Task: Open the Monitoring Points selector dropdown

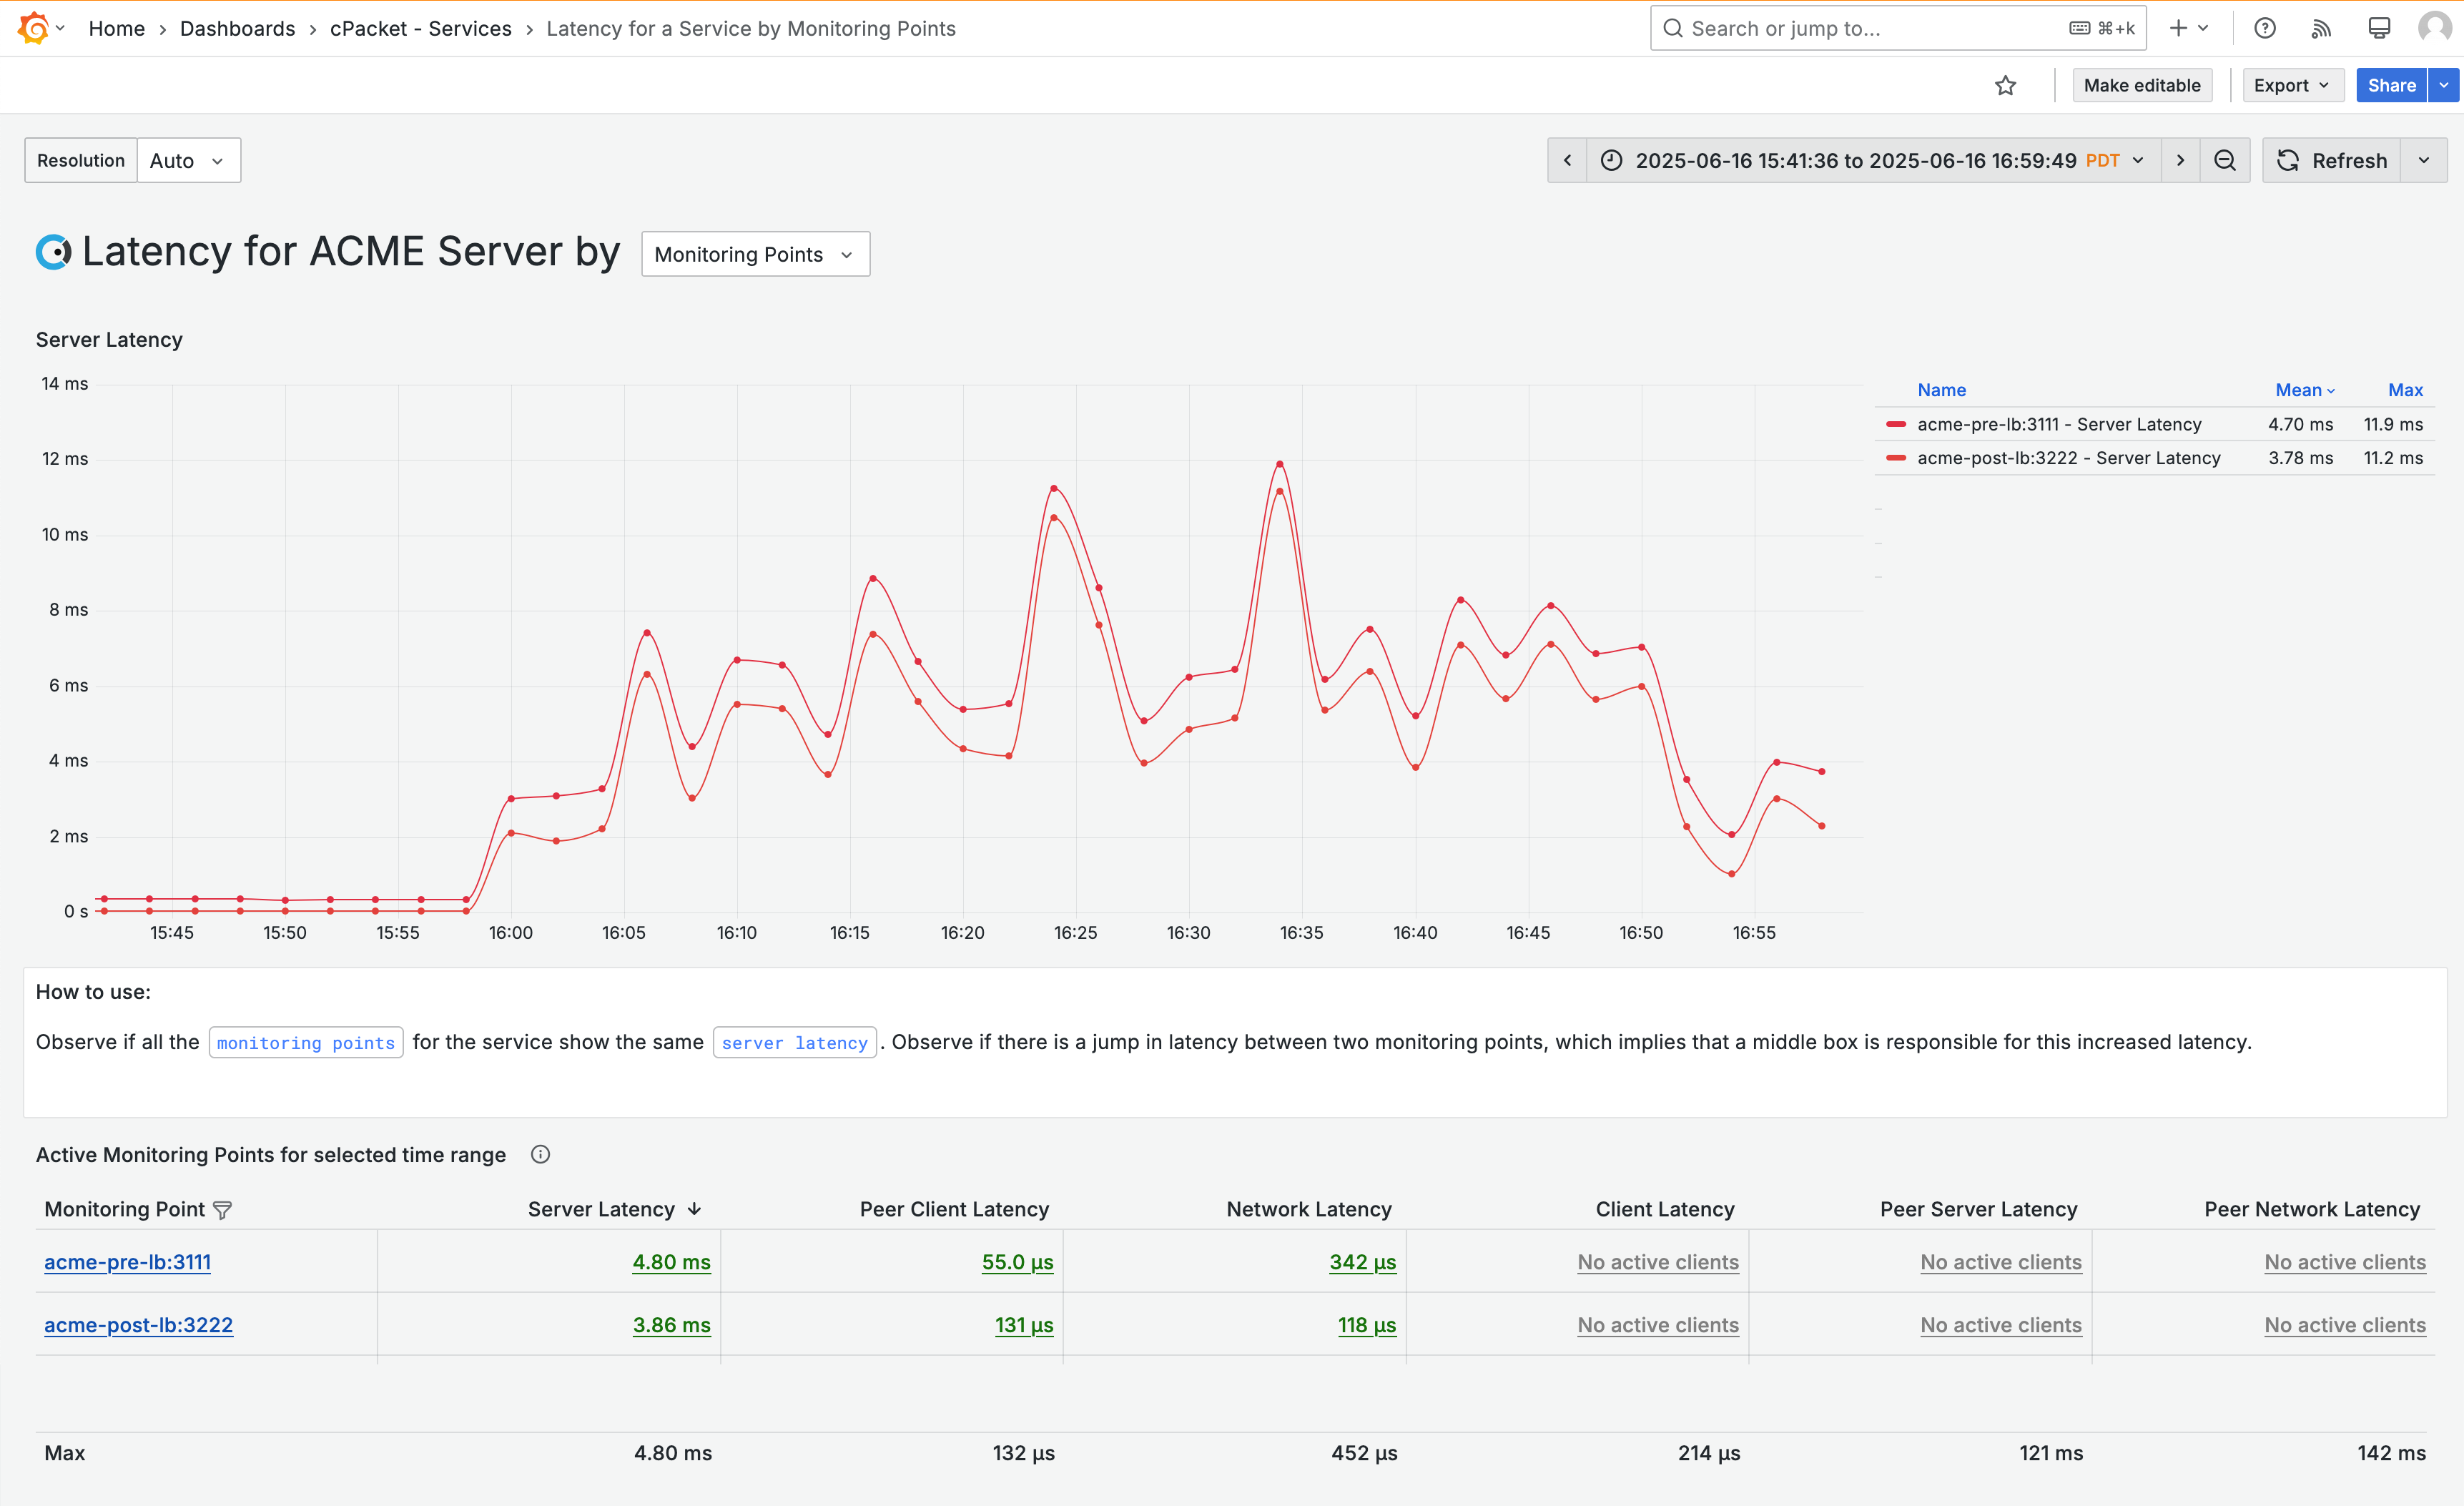Action: pyautogui.click(x=755, y=254)
